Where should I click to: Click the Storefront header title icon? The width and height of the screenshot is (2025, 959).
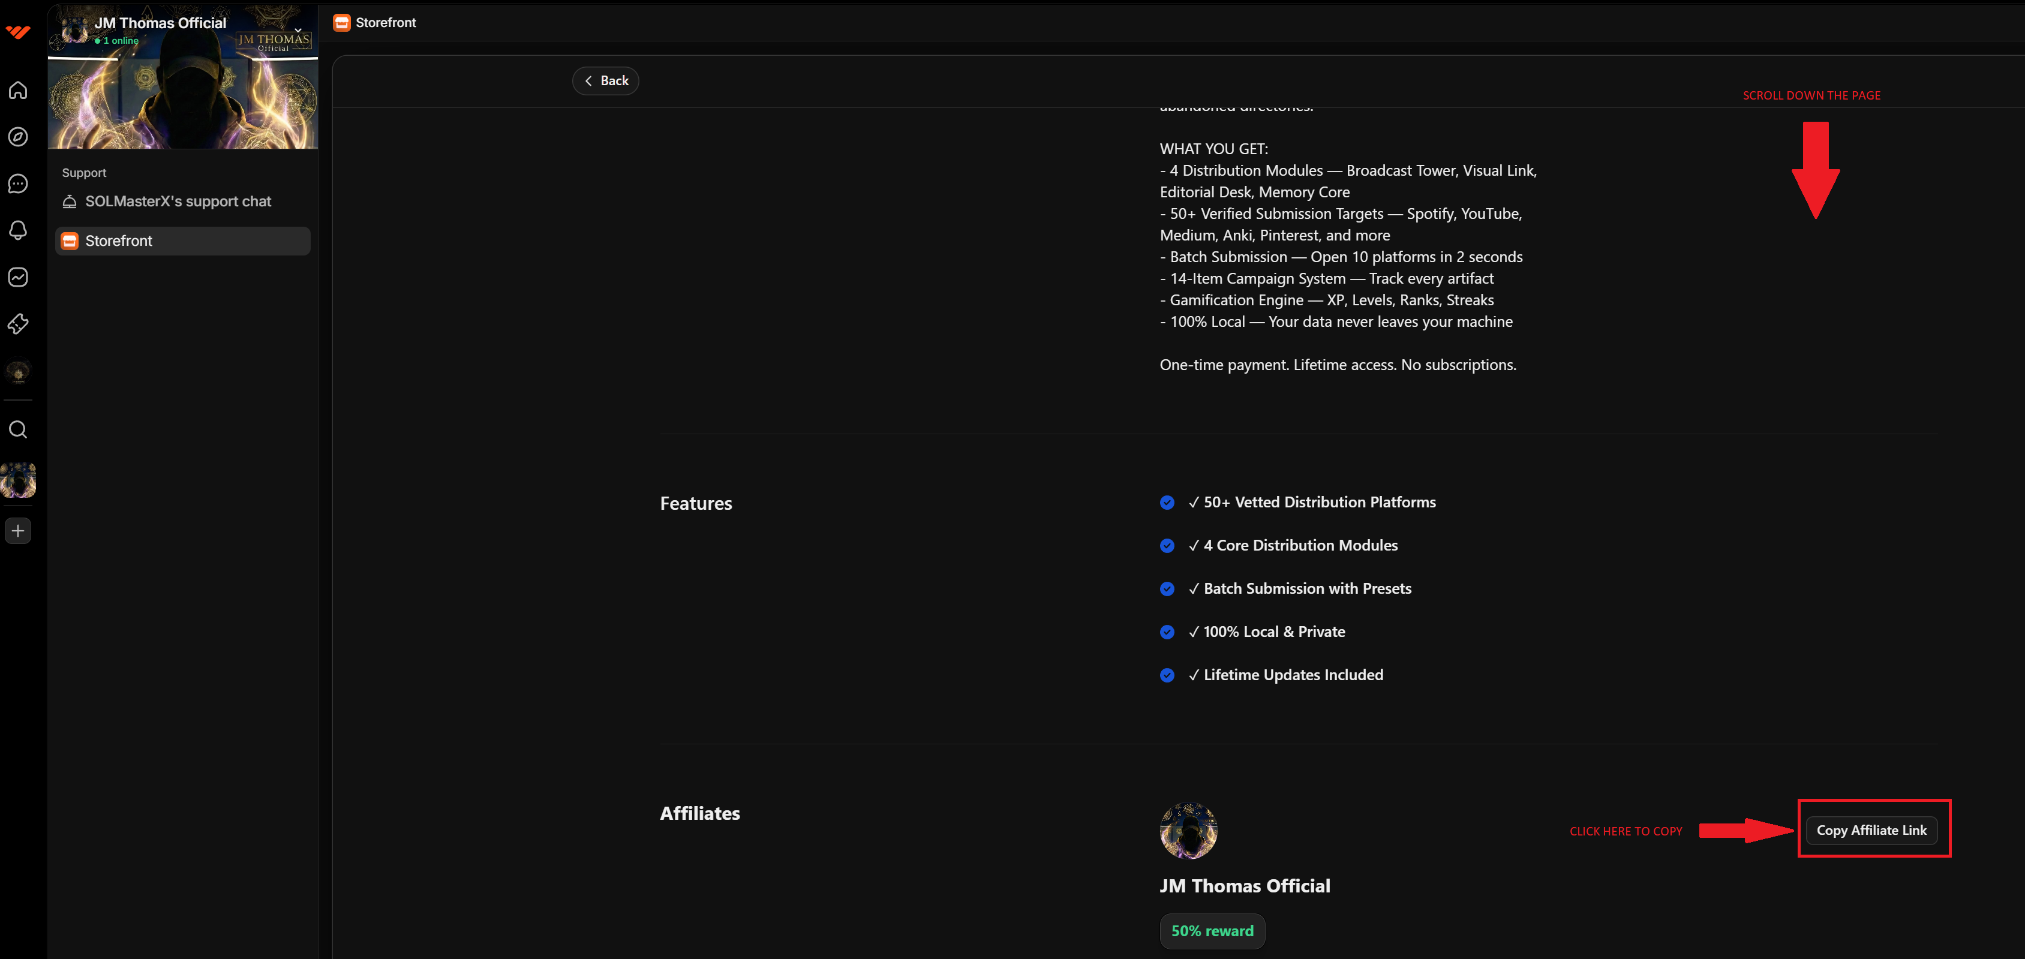click(x=341, y=22)
